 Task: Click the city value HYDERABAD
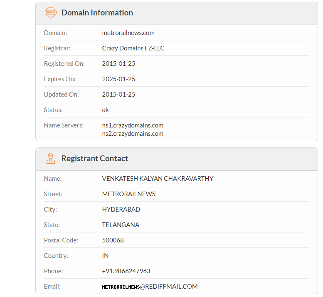(x=121, y=210)
